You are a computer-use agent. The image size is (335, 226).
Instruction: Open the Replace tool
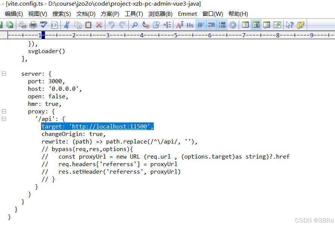coord(145,25)
